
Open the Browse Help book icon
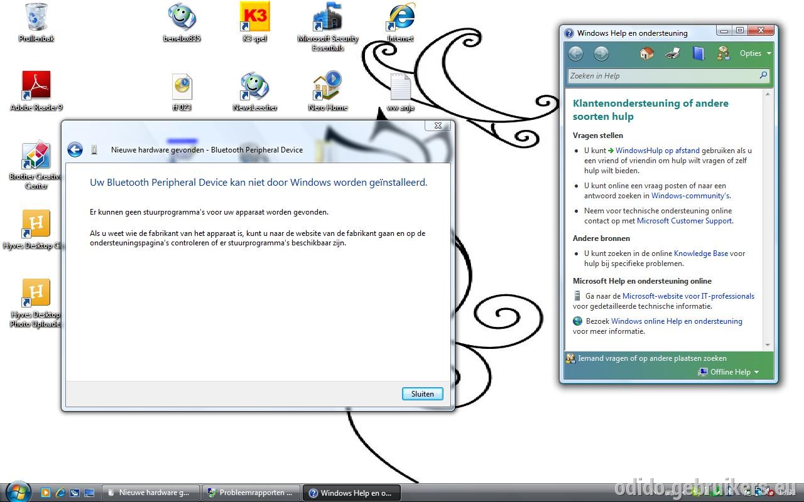[698, 53]
